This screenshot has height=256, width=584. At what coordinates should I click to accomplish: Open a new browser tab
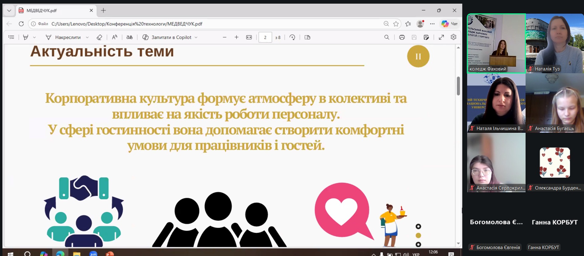pyautogui.click(x=103, y=10)
